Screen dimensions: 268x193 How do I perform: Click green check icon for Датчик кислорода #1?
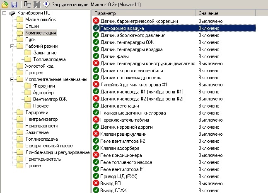click(96, 91)
